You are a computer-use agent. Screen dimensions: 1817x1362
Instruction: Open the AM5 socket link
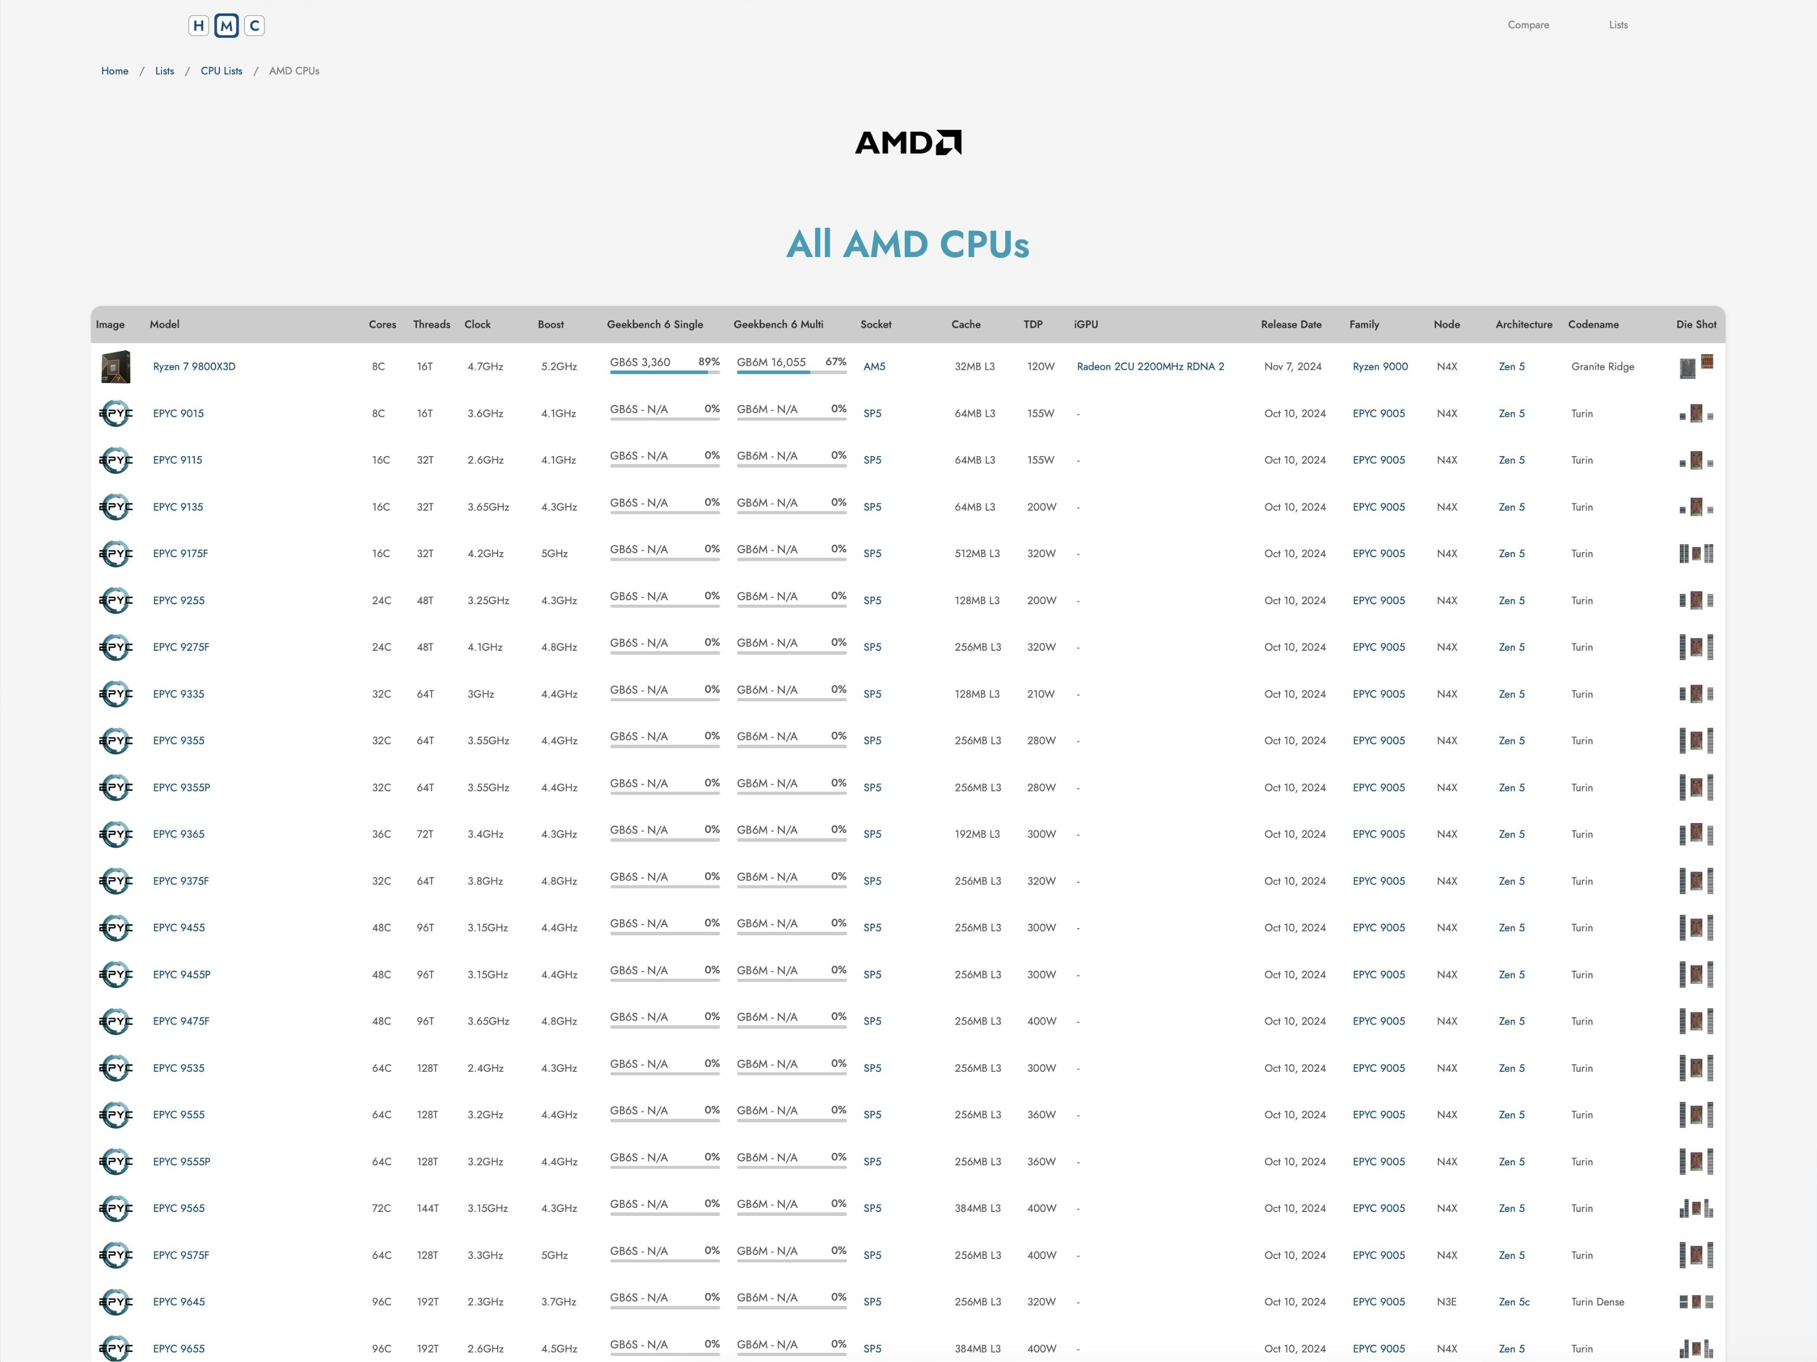(874, 367)
